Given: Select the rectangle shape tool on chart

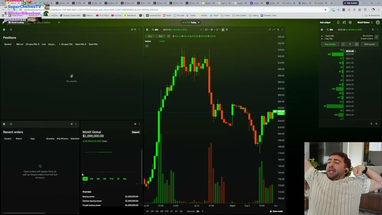Looking at the screenshot, I should tap(206, 30).
